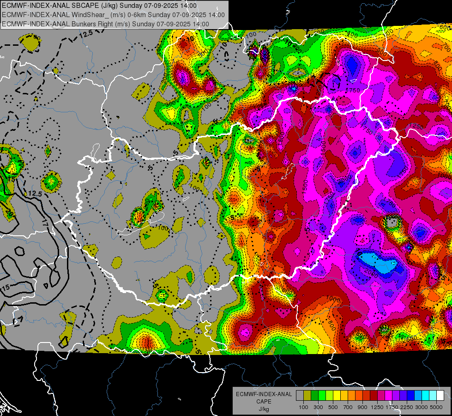Click the 3000 tick label in legend
452x416 pixels.
[x=422, y=407]
